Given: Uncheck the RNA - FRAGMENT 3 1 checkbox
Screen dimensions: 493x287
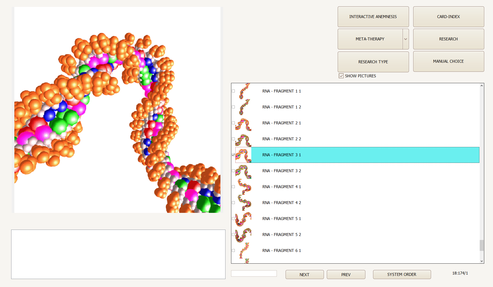Looking at the screenshot, I should pos(233,155).
